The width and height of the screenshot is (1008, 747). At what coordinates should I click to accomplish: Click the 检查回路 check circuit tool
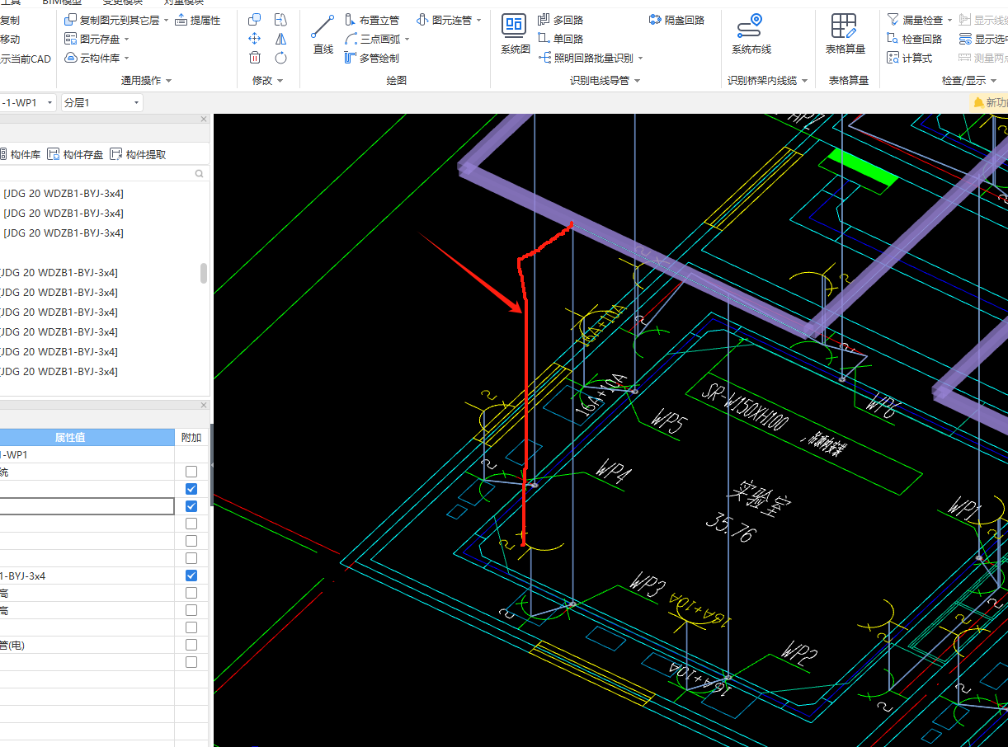click(x=915, y=39)
